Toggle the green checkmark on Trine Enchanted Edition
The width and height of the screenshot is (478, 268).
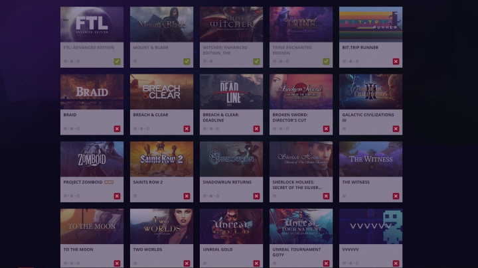click(x=326, y=62)
